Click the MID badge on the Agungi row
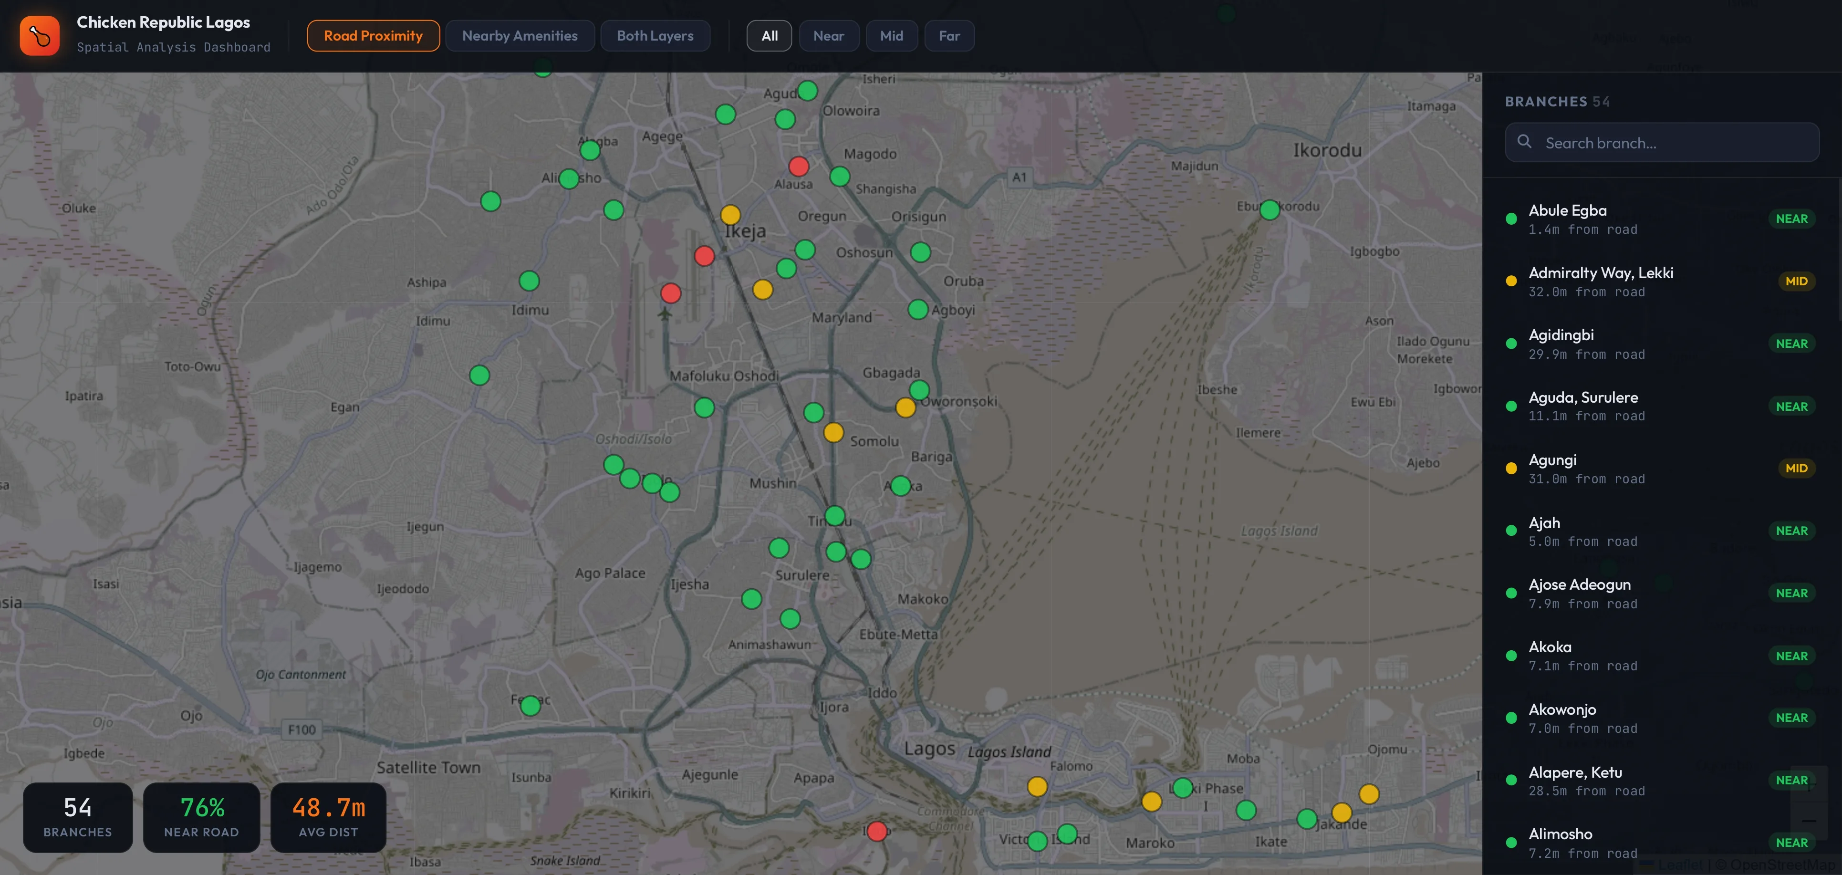The image size is (1842, 875). (1796, 468)
